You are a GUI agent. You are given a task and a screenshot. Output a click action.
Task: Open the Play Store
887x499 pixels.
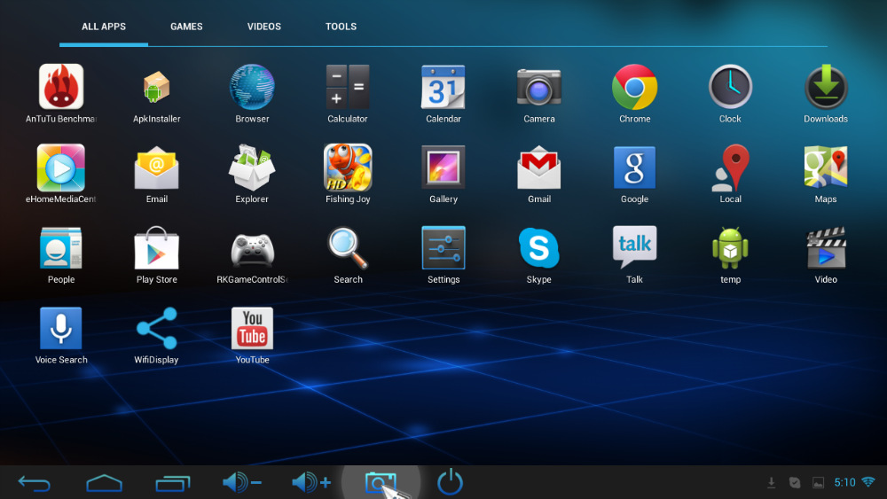(x=157, y=248)
